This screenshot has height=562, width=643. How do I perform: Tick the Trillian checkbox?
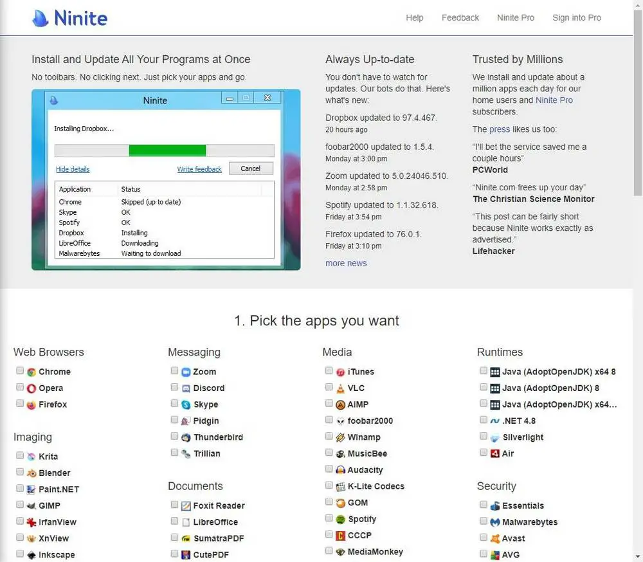[174, 453]
